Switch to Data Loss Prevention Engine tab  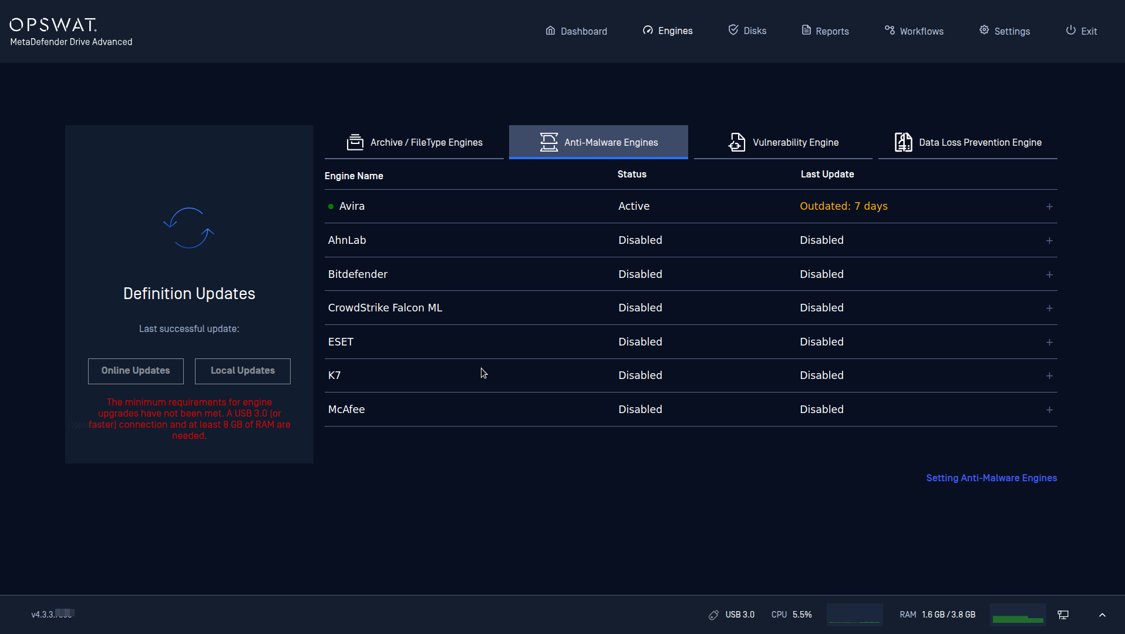point(968,142)
